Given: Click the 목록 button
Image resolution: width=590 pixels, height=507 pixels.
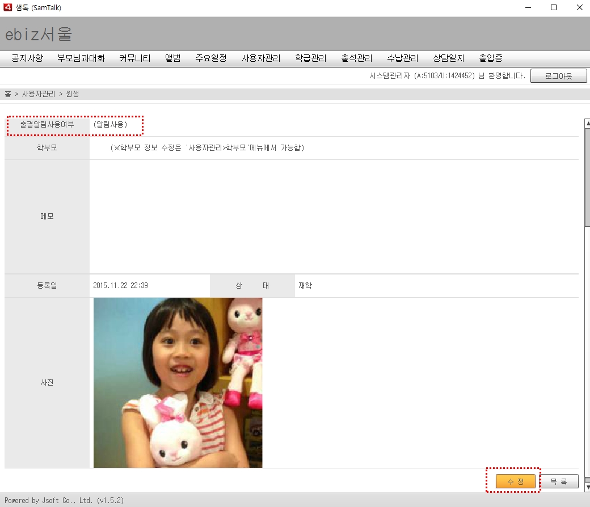Looking at the screenshot, I should coord(559,481).
